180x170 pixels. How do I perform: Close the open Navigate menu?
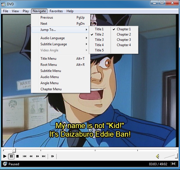pos(39,11)
